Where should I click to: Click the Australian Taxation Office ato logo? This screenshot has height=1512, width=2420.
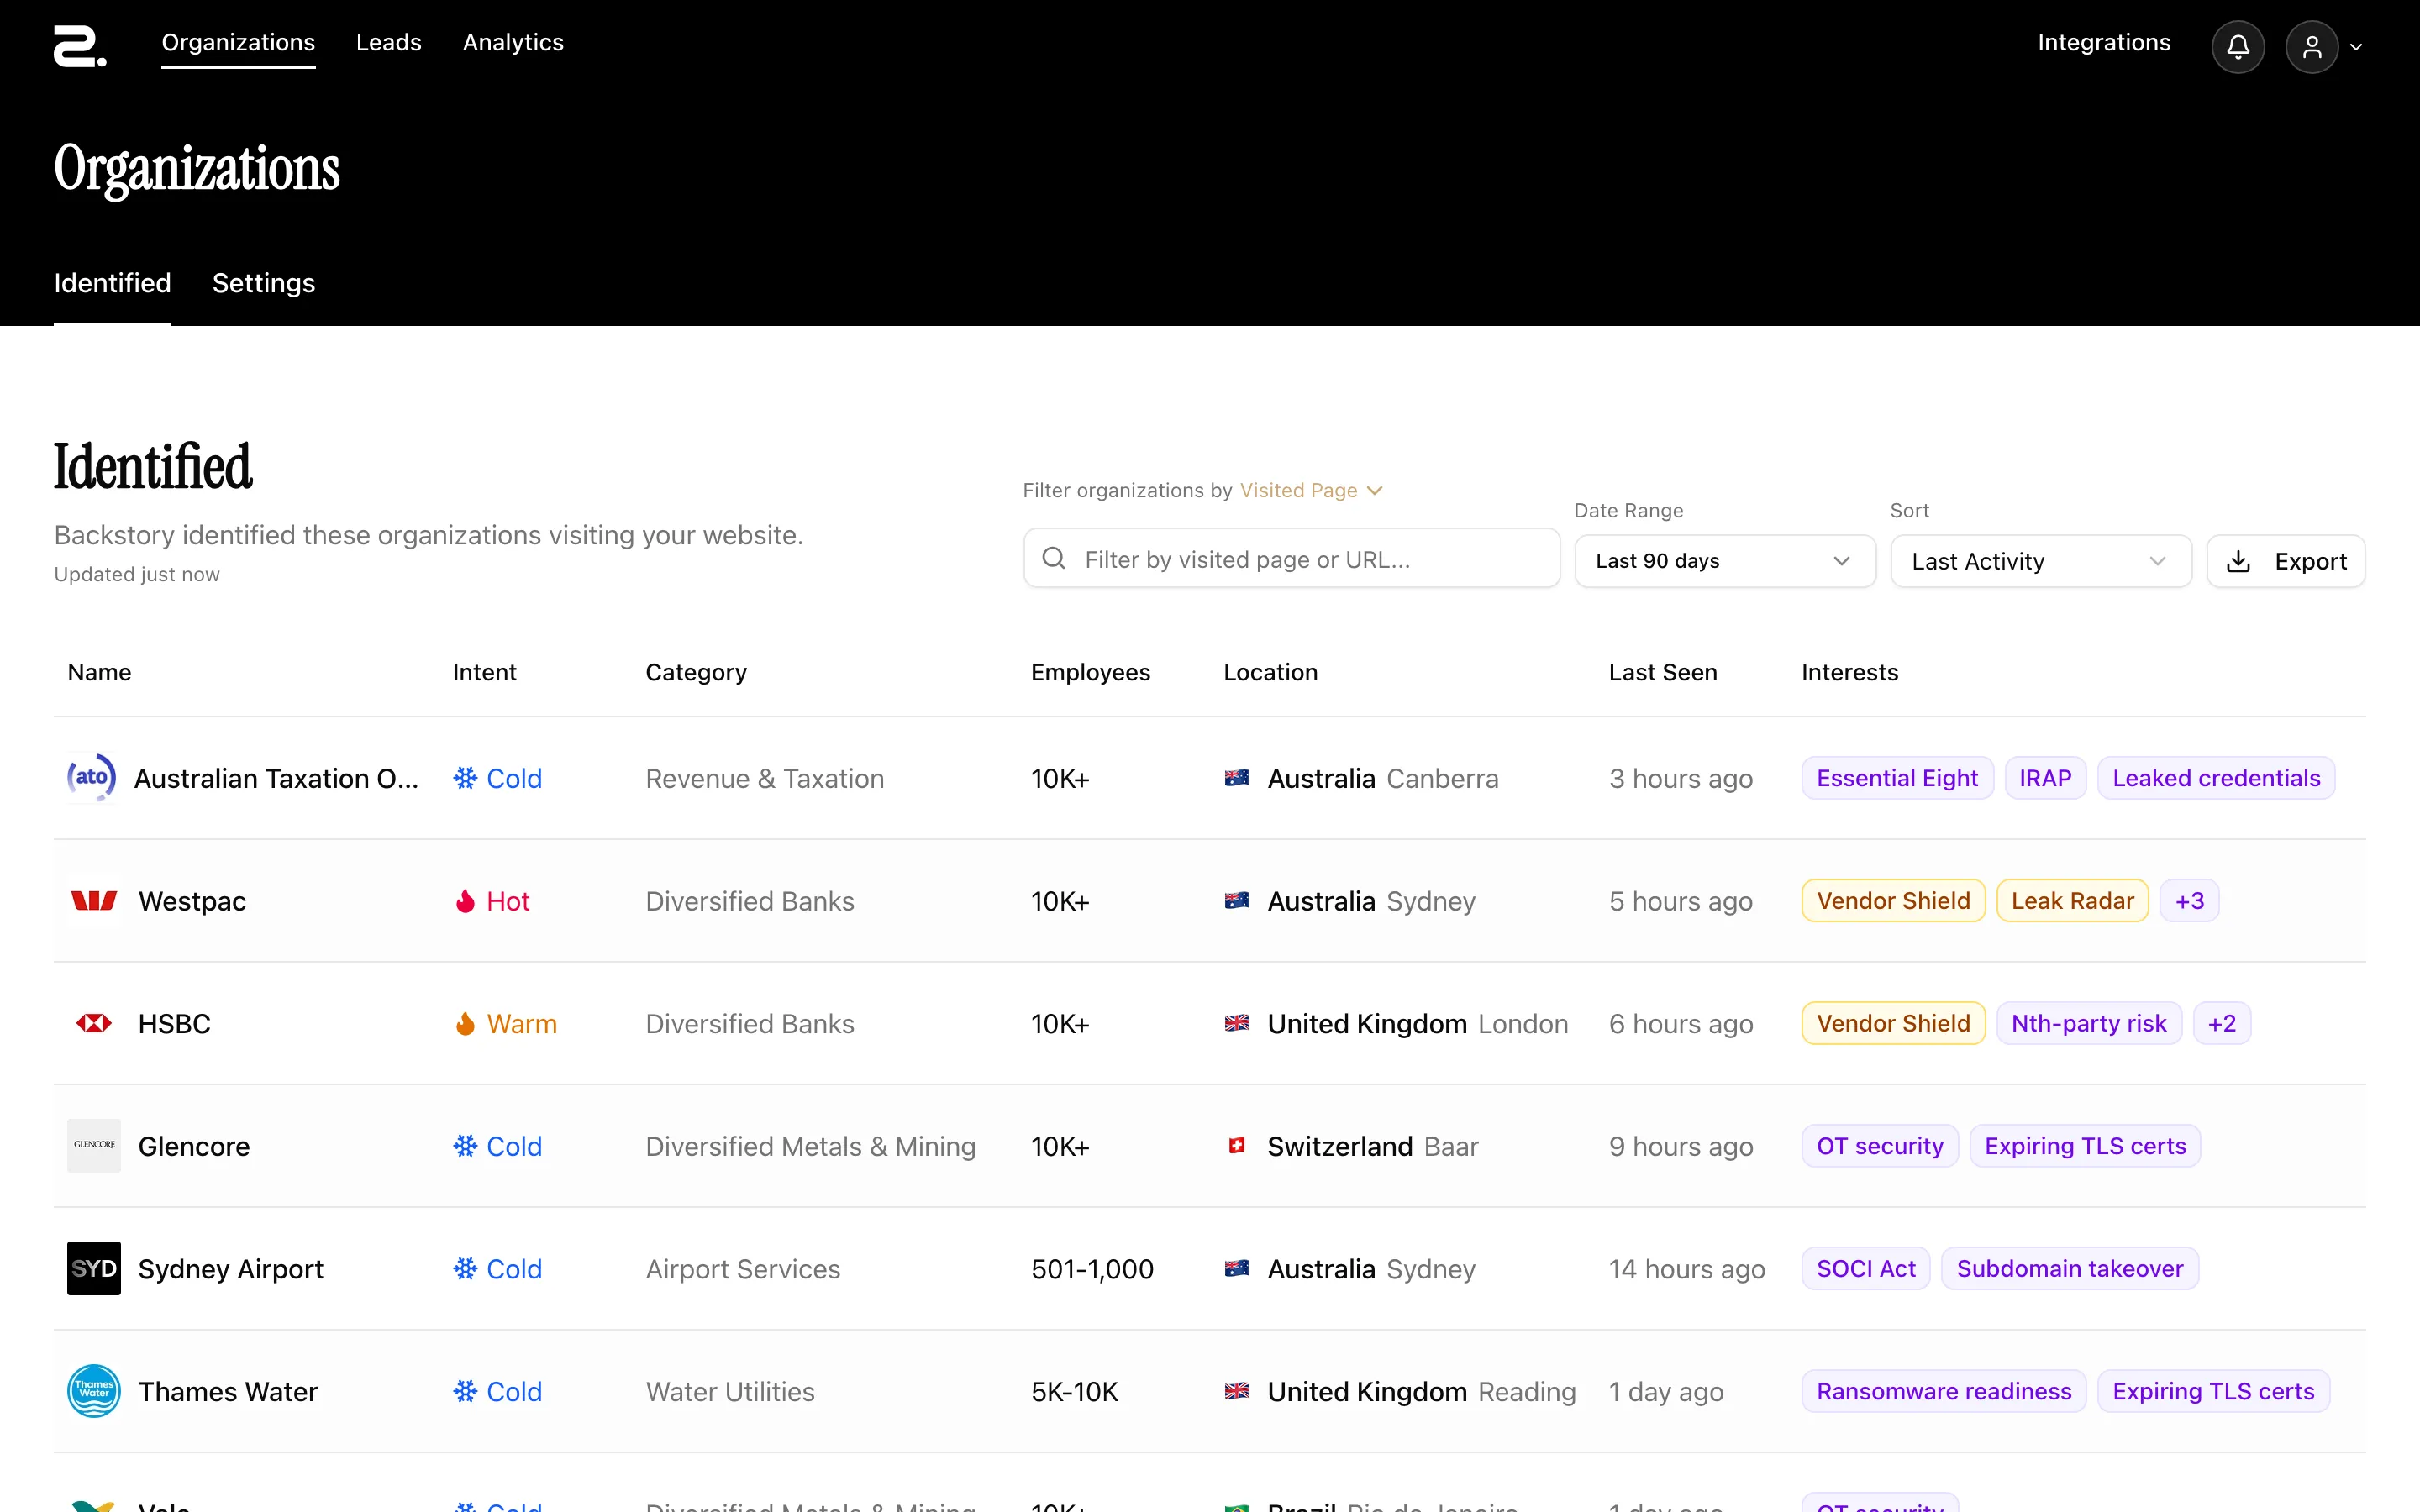(92, 777)
